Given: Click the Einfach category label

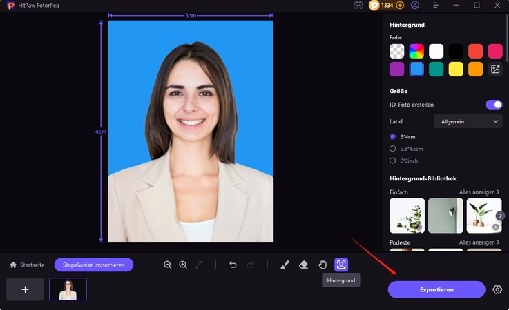Looking at the screenshot, I should click(x=398, y=192).
